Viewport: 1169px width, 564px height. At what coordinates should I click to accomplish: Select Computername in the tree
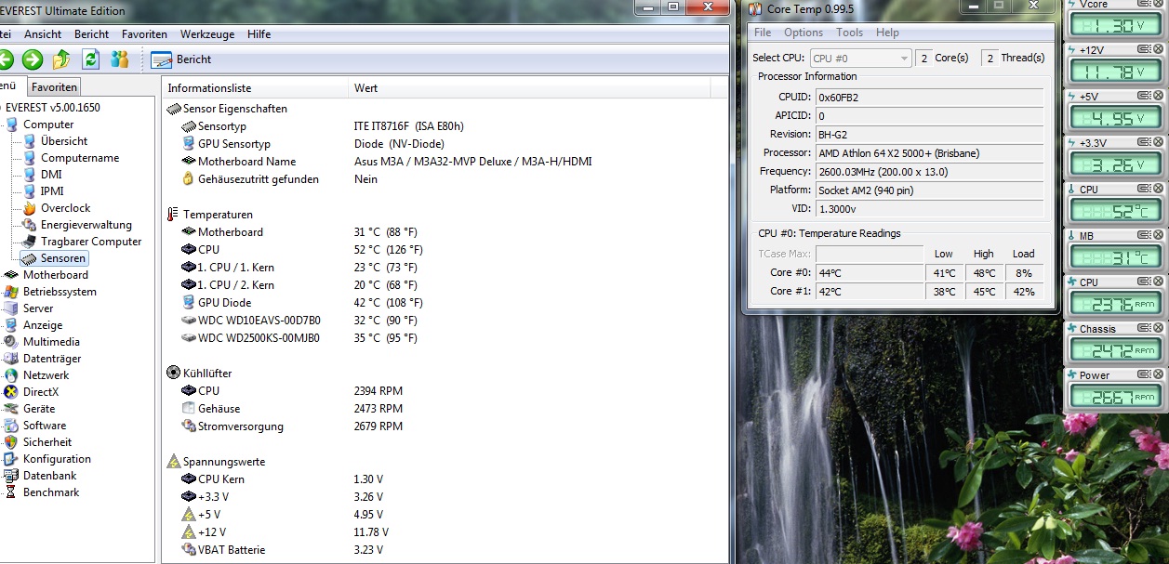pyautogui.click(x=71, y=158)
